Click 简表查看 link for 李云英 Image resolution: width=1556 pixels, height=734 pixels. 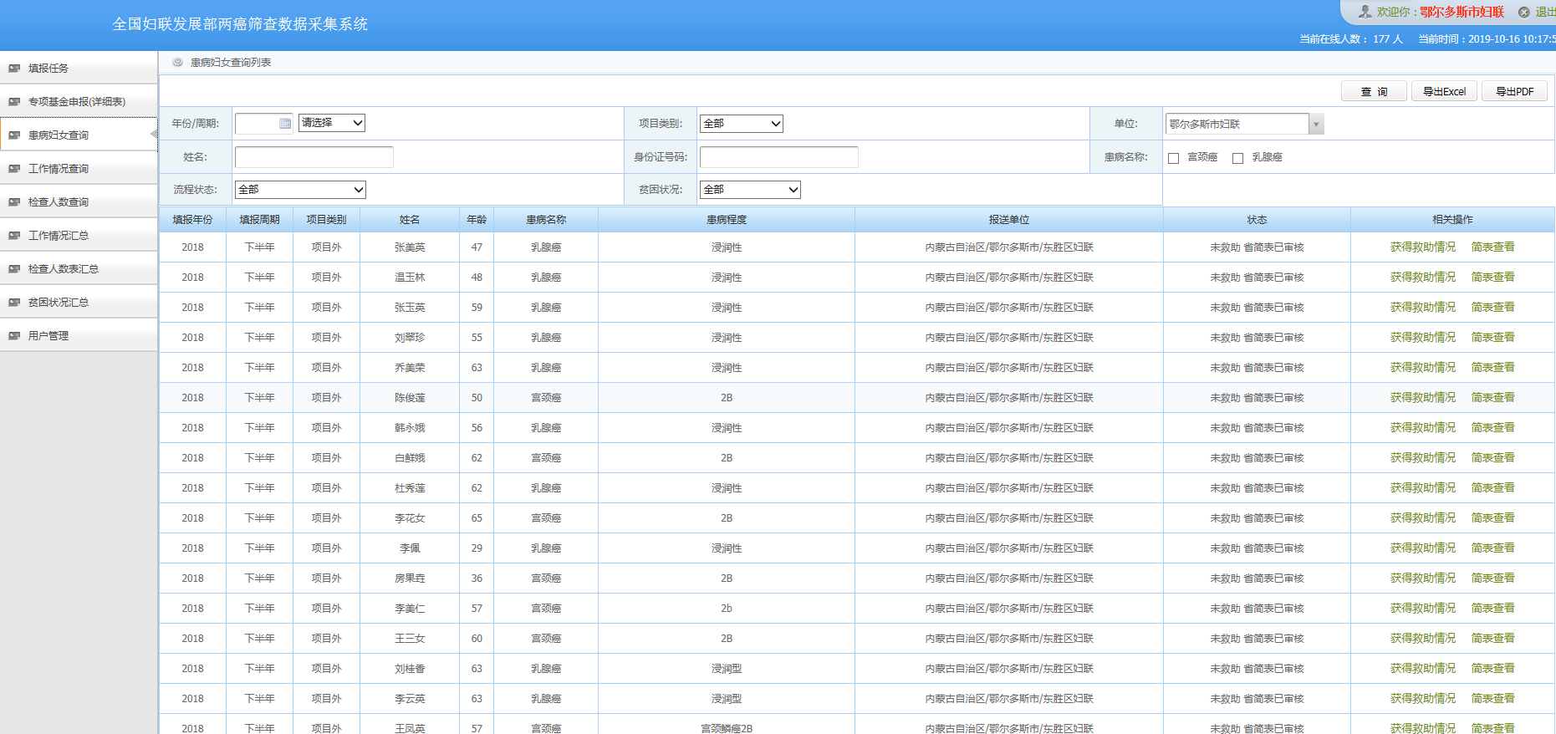1493,699
